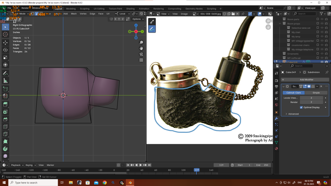Select the Move tool in the toolbar
The width and height of the screenshot is (331, 186).
(5, 43)
